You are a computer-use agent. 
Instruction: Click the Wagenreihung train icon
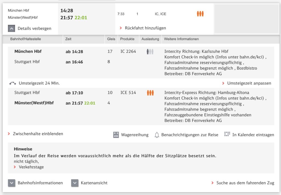coord(116,135)
